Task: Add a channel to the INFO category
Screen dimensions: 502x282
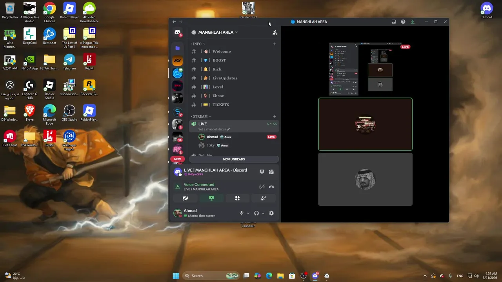Action: coord(274,44)
